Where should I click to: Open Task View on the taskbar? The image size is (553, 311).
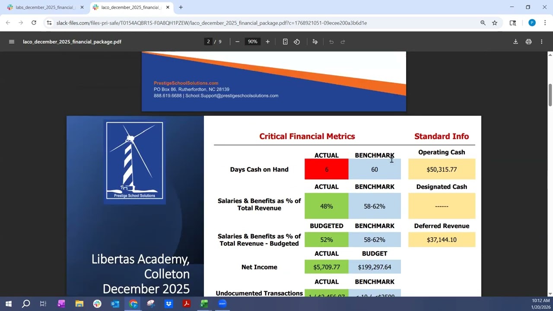click(43, 304)
